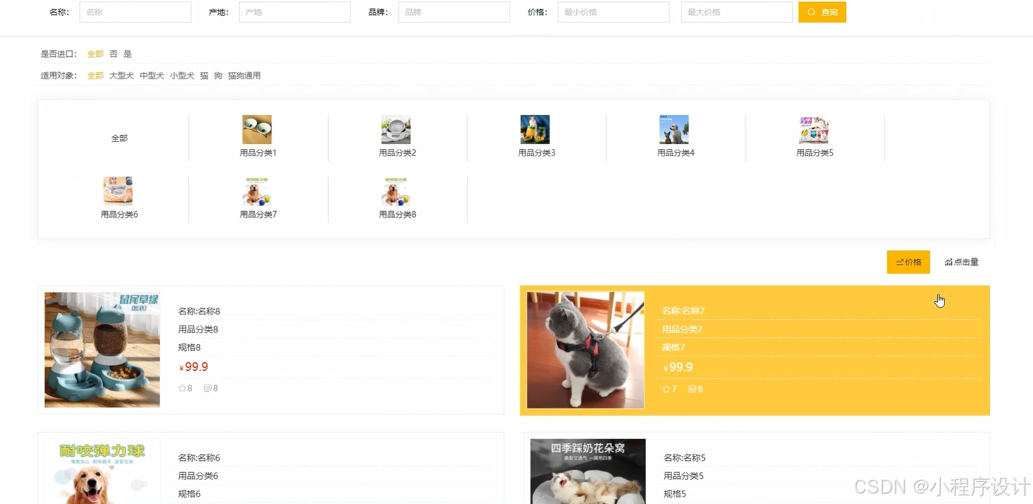
Task: Filter by 猫 applicable target
Action: tap(204, 75)
